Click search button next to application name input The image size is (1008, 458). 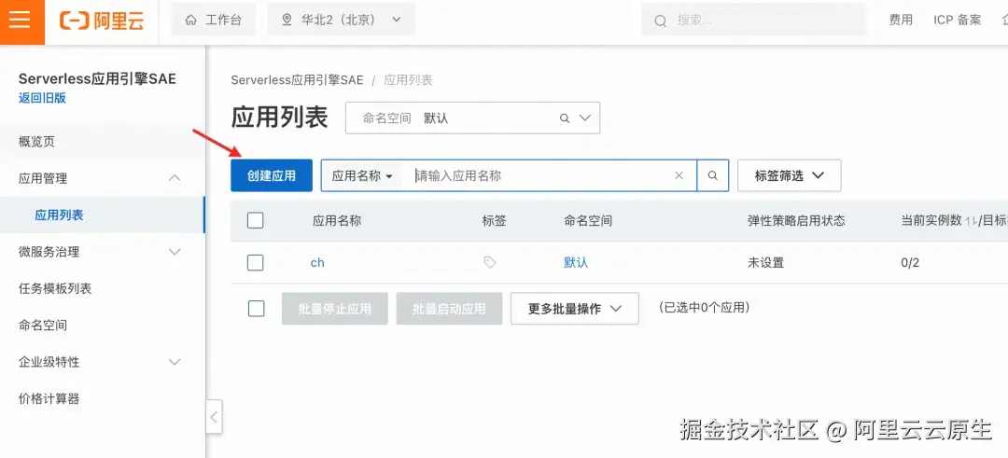(713, 176)
